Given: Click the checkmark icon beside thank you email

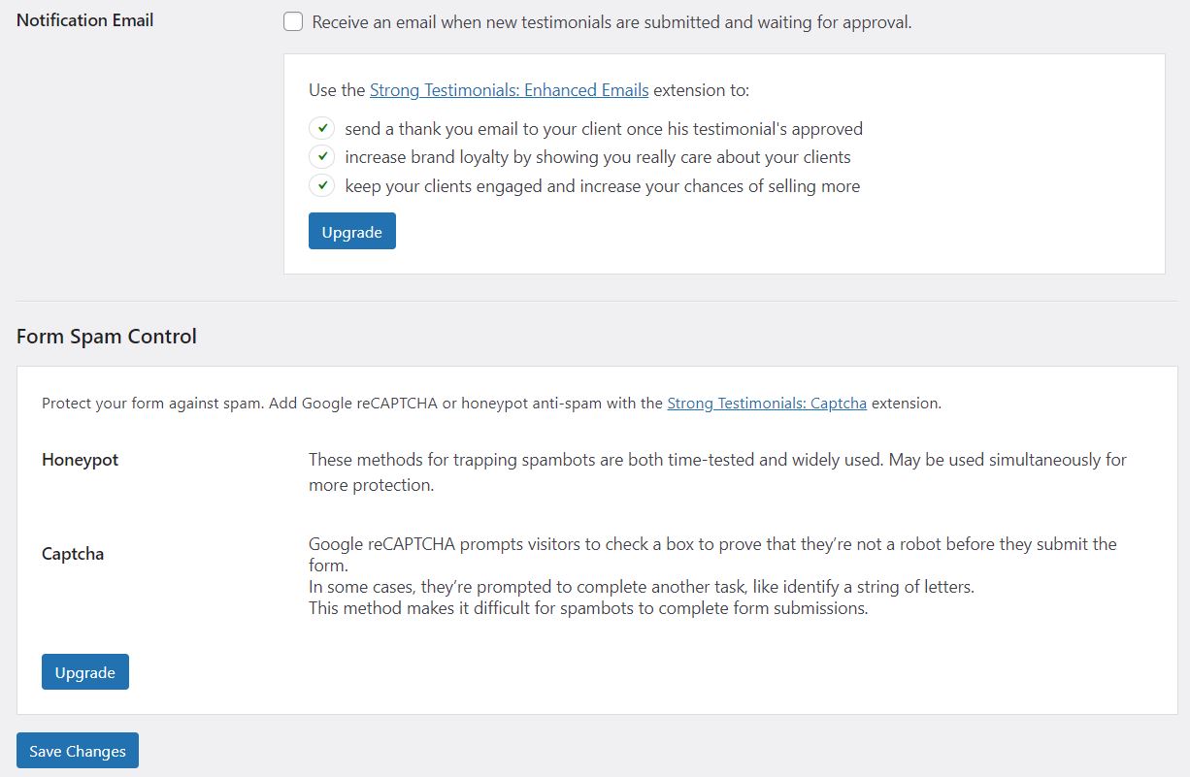Looking at the screenshot, I should click(321, 128).
